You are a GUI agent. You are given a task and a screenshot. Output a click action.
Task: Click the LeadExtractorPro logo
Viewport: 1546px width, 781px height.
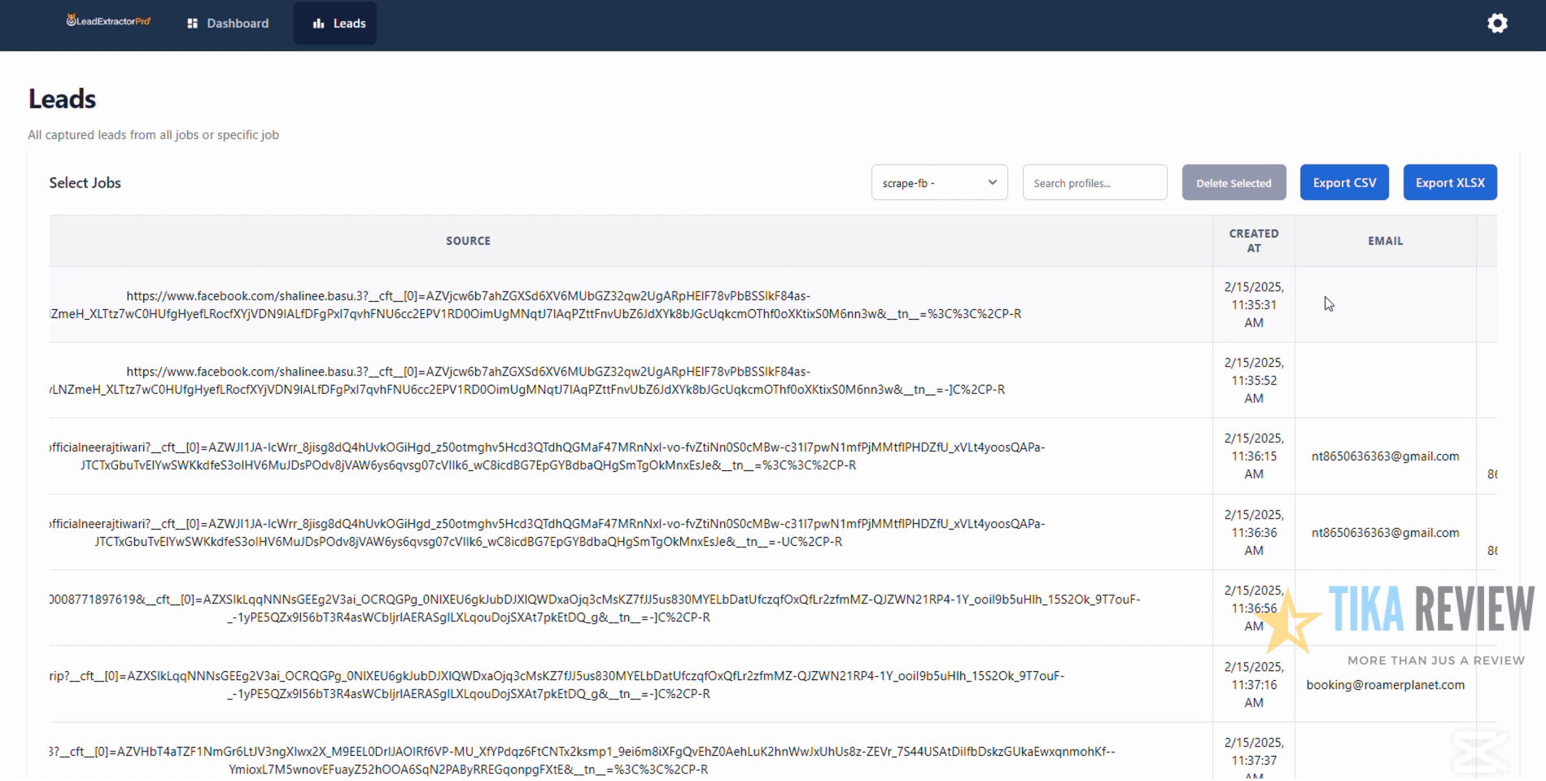click(x=107, y=20)
